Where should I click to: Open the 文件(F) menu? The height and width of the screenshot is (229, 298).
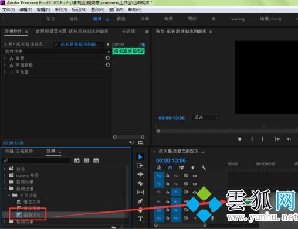coord(9,9)
